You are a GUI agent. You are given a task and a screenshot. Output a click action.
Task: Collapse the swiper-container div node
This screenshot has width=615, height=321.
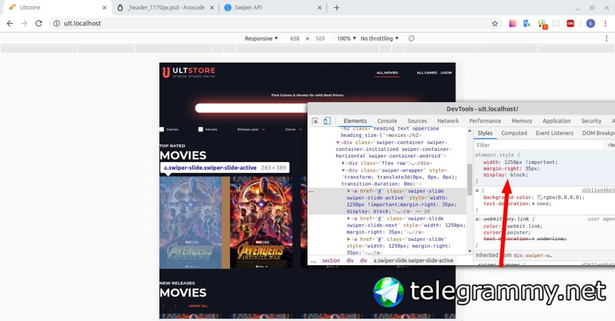(x=338, y=143)
